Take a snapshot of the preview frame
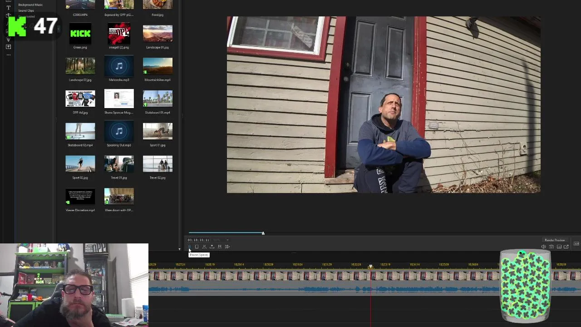Image resolution: width=581 pixels, height=327 pixels. coord(551,247)
